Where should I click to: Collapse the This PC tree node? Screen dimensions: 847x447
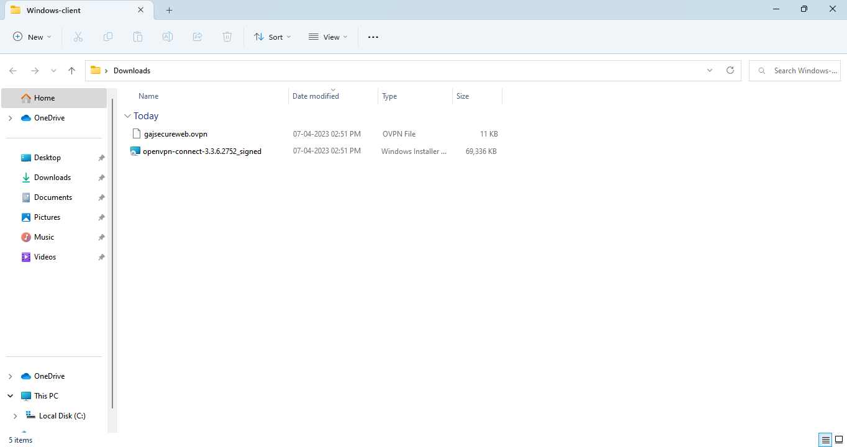[x=10, y=396]
